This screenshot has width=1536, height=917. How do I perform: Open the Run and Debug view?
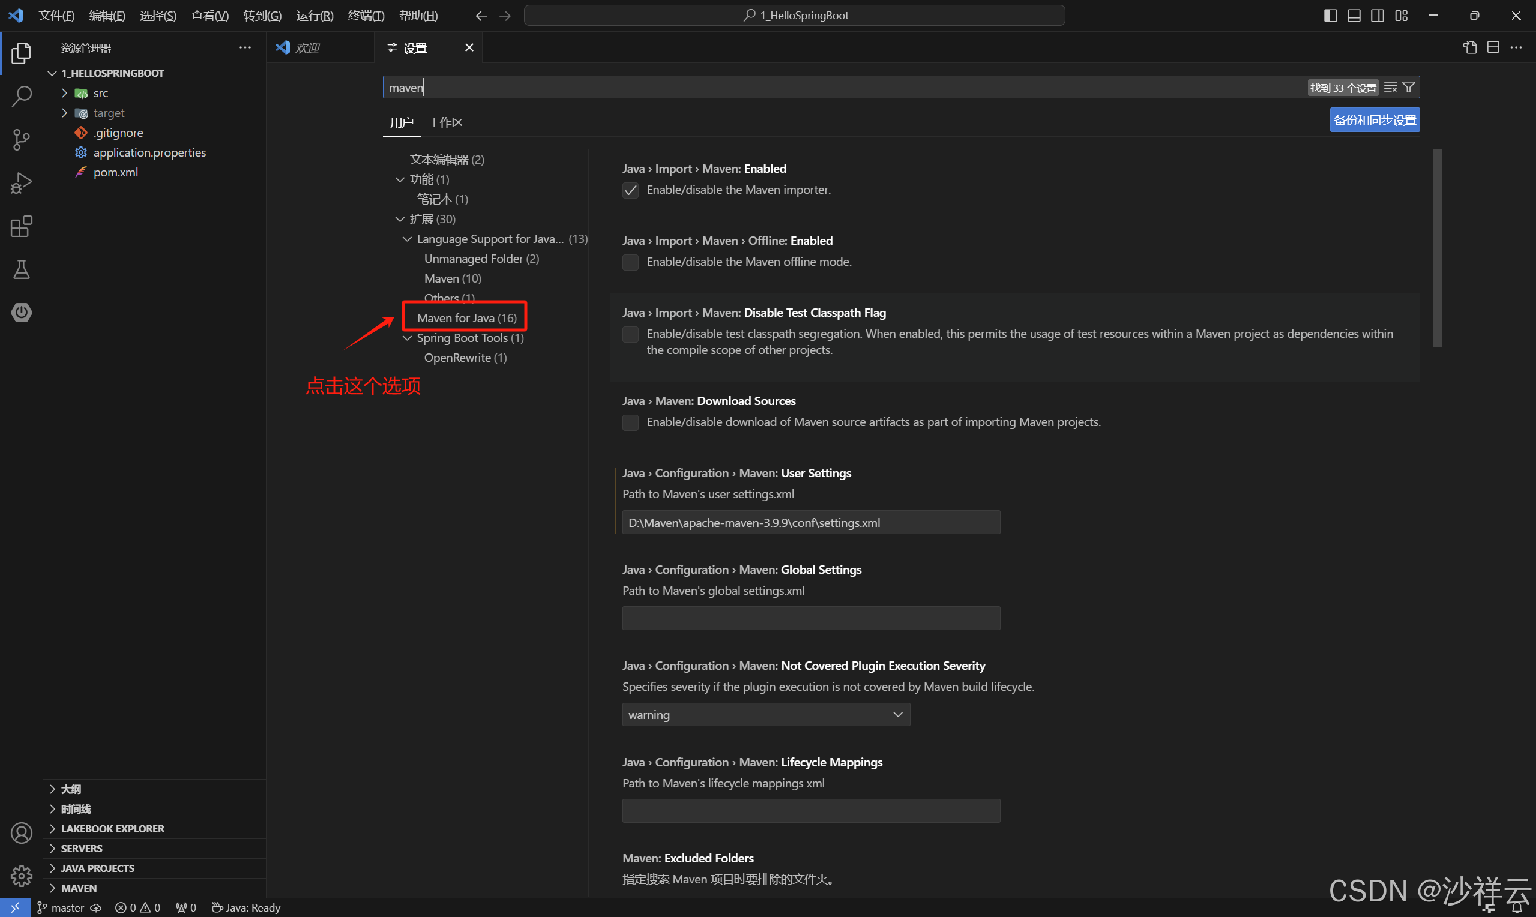coord(21,183)
